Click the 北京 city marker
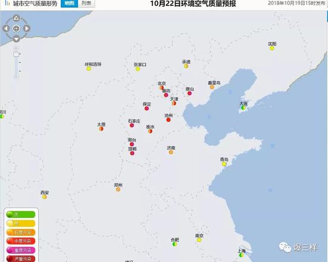The width and height of the screenshot is (328, 262). tap(162, 88)
